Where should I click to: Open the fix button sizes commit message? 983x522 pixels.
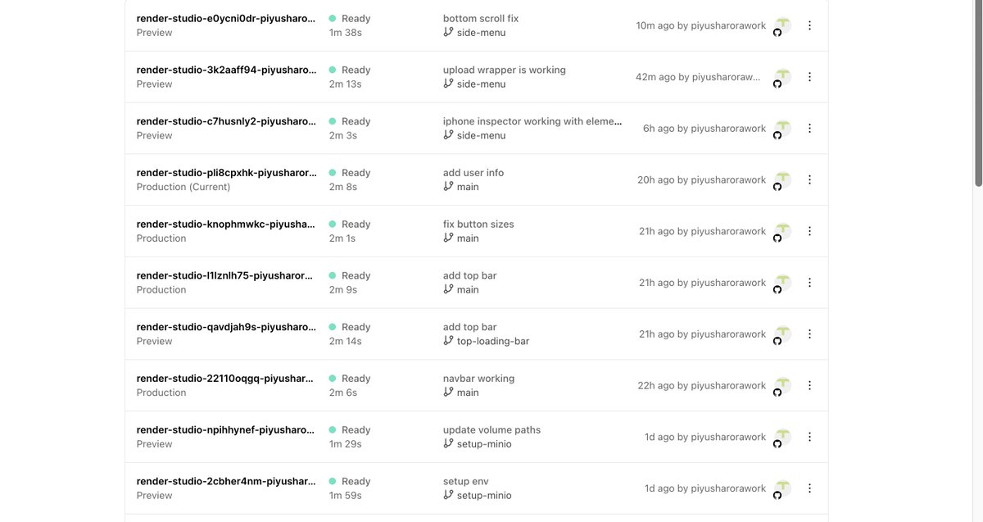point(478,225)
